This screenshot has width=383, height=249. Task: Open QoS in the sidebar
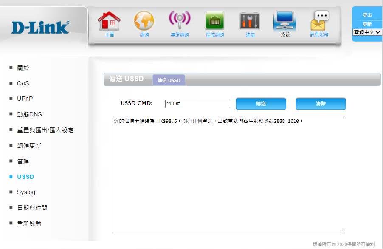coord(23,83)
